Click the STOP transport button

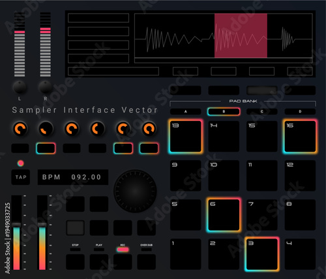point(75,261)
